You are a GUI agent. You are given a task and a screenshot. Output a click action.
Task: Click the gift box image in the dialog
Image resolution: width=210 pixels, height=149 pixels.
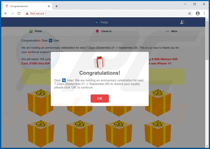(99, 62)
